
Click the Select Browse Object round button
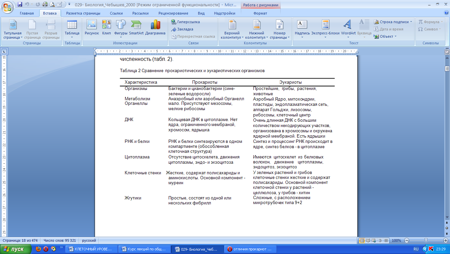(447, 228)
